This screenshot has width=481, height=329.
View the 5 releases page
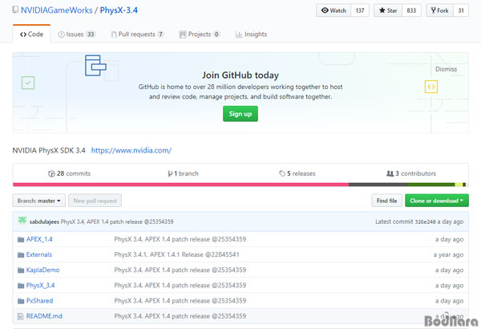click(x=297, y=173)
